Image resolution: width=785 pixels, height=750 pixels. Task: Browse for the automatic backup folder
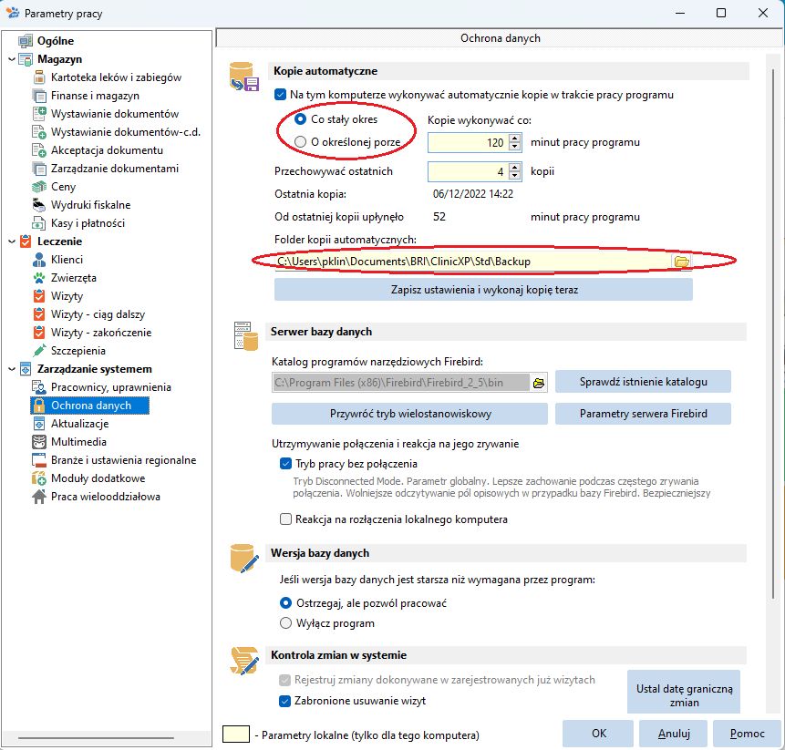681,262
